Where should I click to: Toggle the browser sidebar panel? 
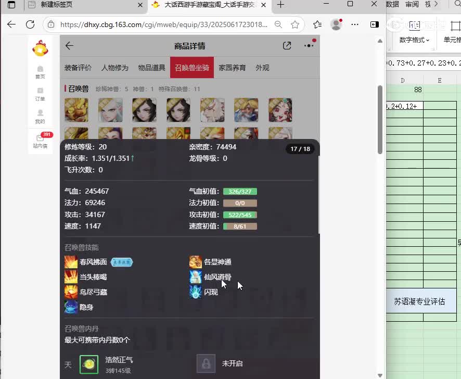click(374, 24)
